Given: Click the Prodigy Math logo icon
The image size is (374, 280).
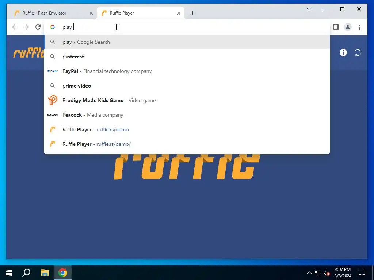Looking at the screenshot, I should click(53, 100).
